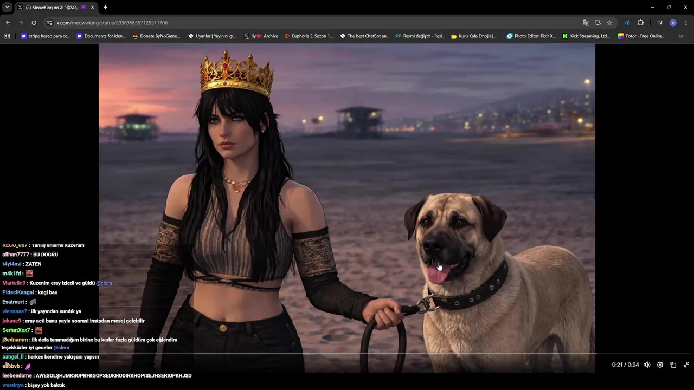Open 'stripe hesap para ce...' bookmark

point(46,36)
